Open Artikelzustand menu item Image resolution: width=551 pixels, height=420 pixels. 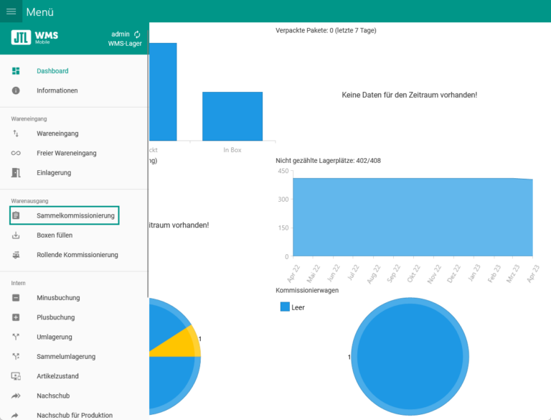click(57, 376)
